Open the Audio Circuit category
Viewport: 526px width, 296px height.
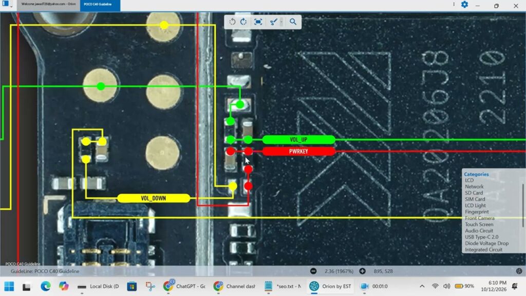tap(479, 231)
